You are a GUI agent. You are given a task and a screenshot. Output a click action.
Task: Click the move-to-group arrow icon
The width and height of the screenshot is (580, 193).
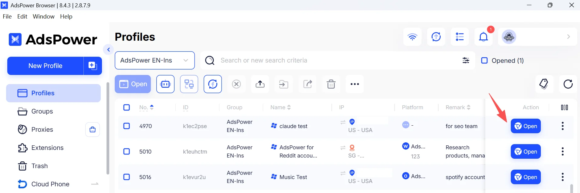click(x=284, y=84)
